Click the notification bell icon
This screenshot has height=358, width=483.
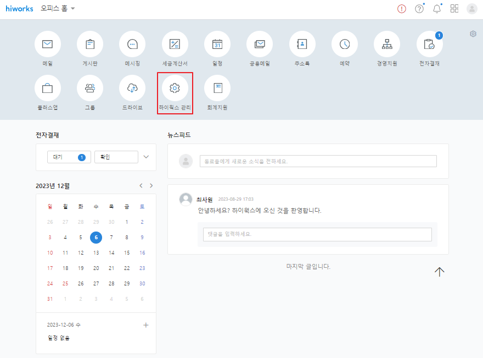(x=437, y=9)
